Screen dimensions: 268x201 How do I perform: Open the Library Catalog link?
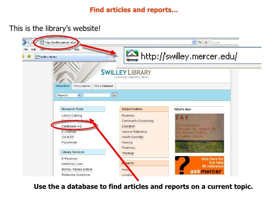[72, 116]
